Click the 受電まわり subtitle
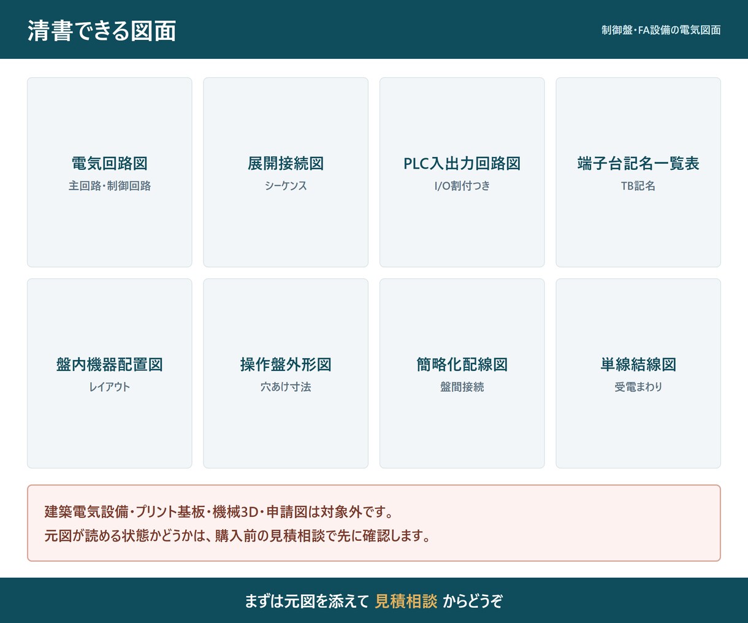The height and width of the screenshot is (623, 748). (638, 387)
